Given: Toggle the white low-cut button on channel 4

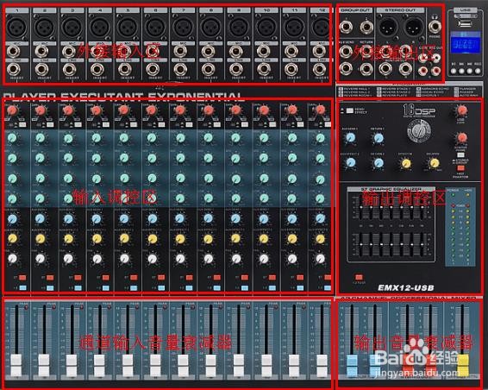Looking at the screenshot, I should (106, 124).
